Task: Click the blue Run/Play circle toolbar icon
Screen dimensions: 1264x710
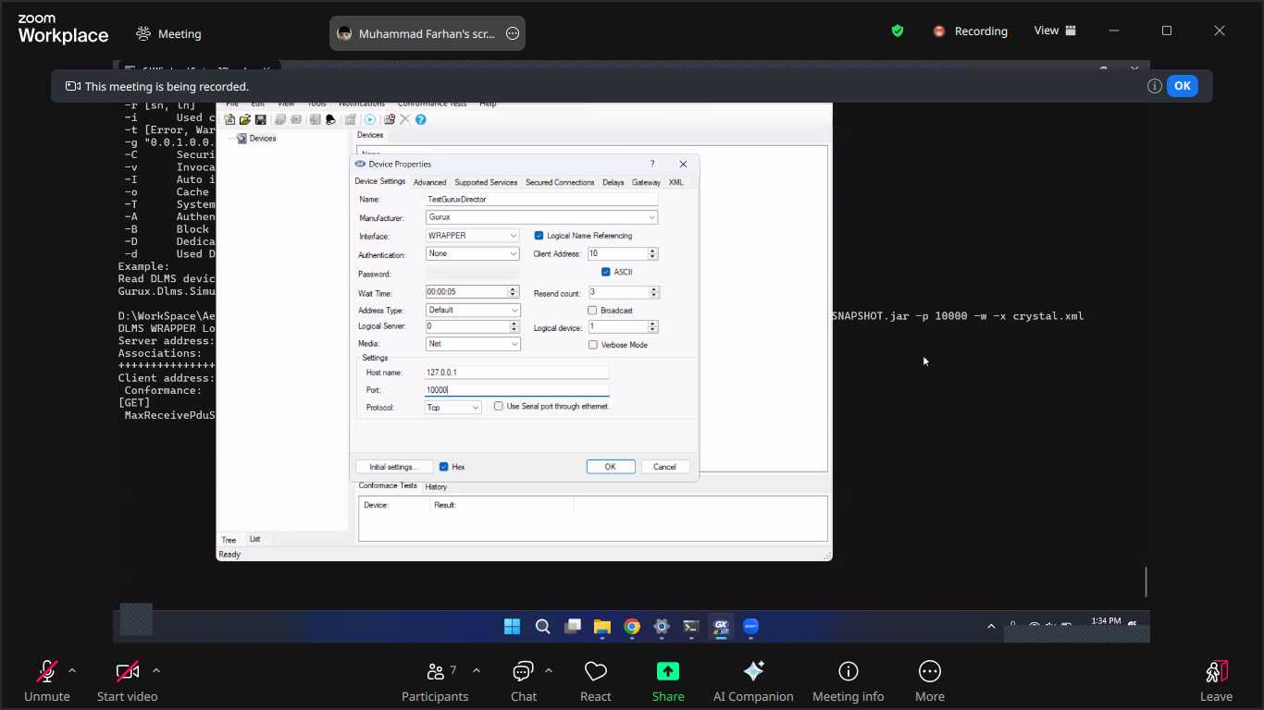Action: (x=369, y=119)
